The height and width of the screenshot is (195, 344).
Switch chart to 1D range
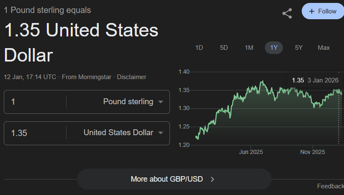click(199, 48)
